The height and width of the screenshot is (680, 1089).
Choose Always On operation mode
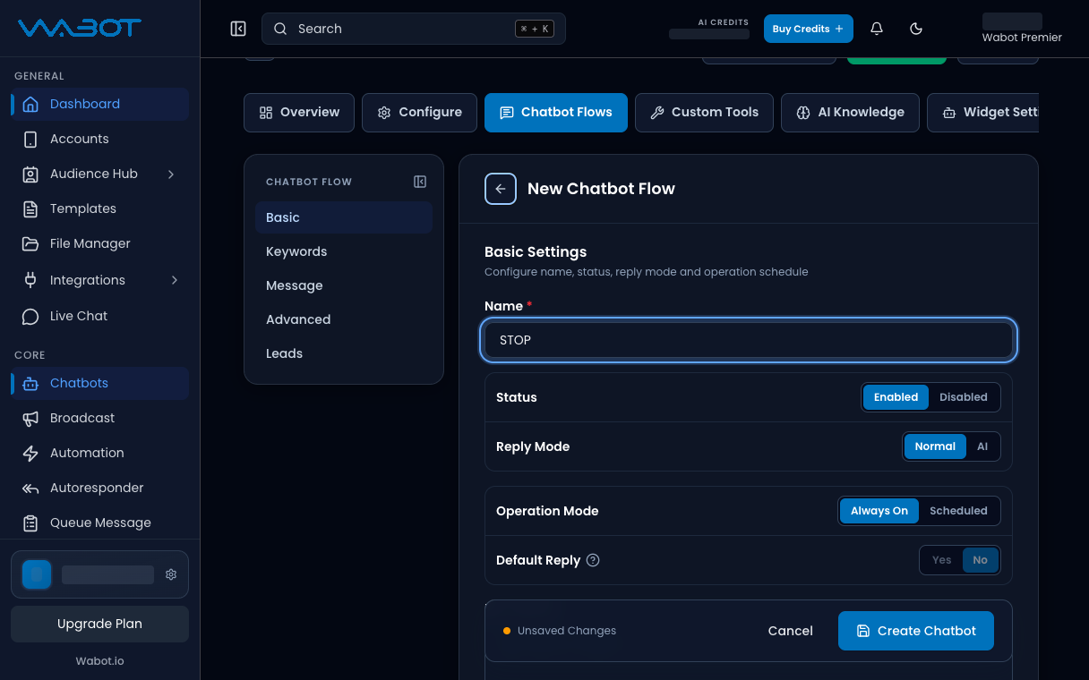coord(879,511)
